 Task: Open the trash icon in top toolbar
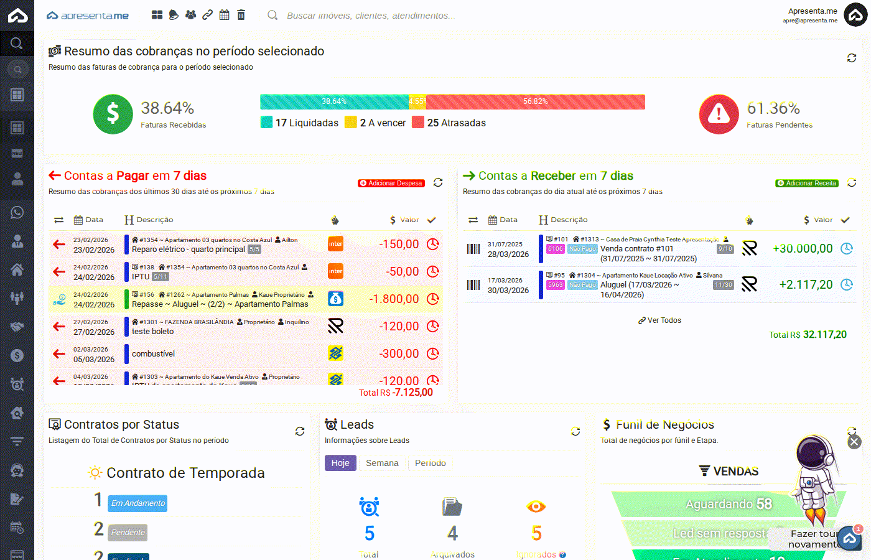[241, 15]
